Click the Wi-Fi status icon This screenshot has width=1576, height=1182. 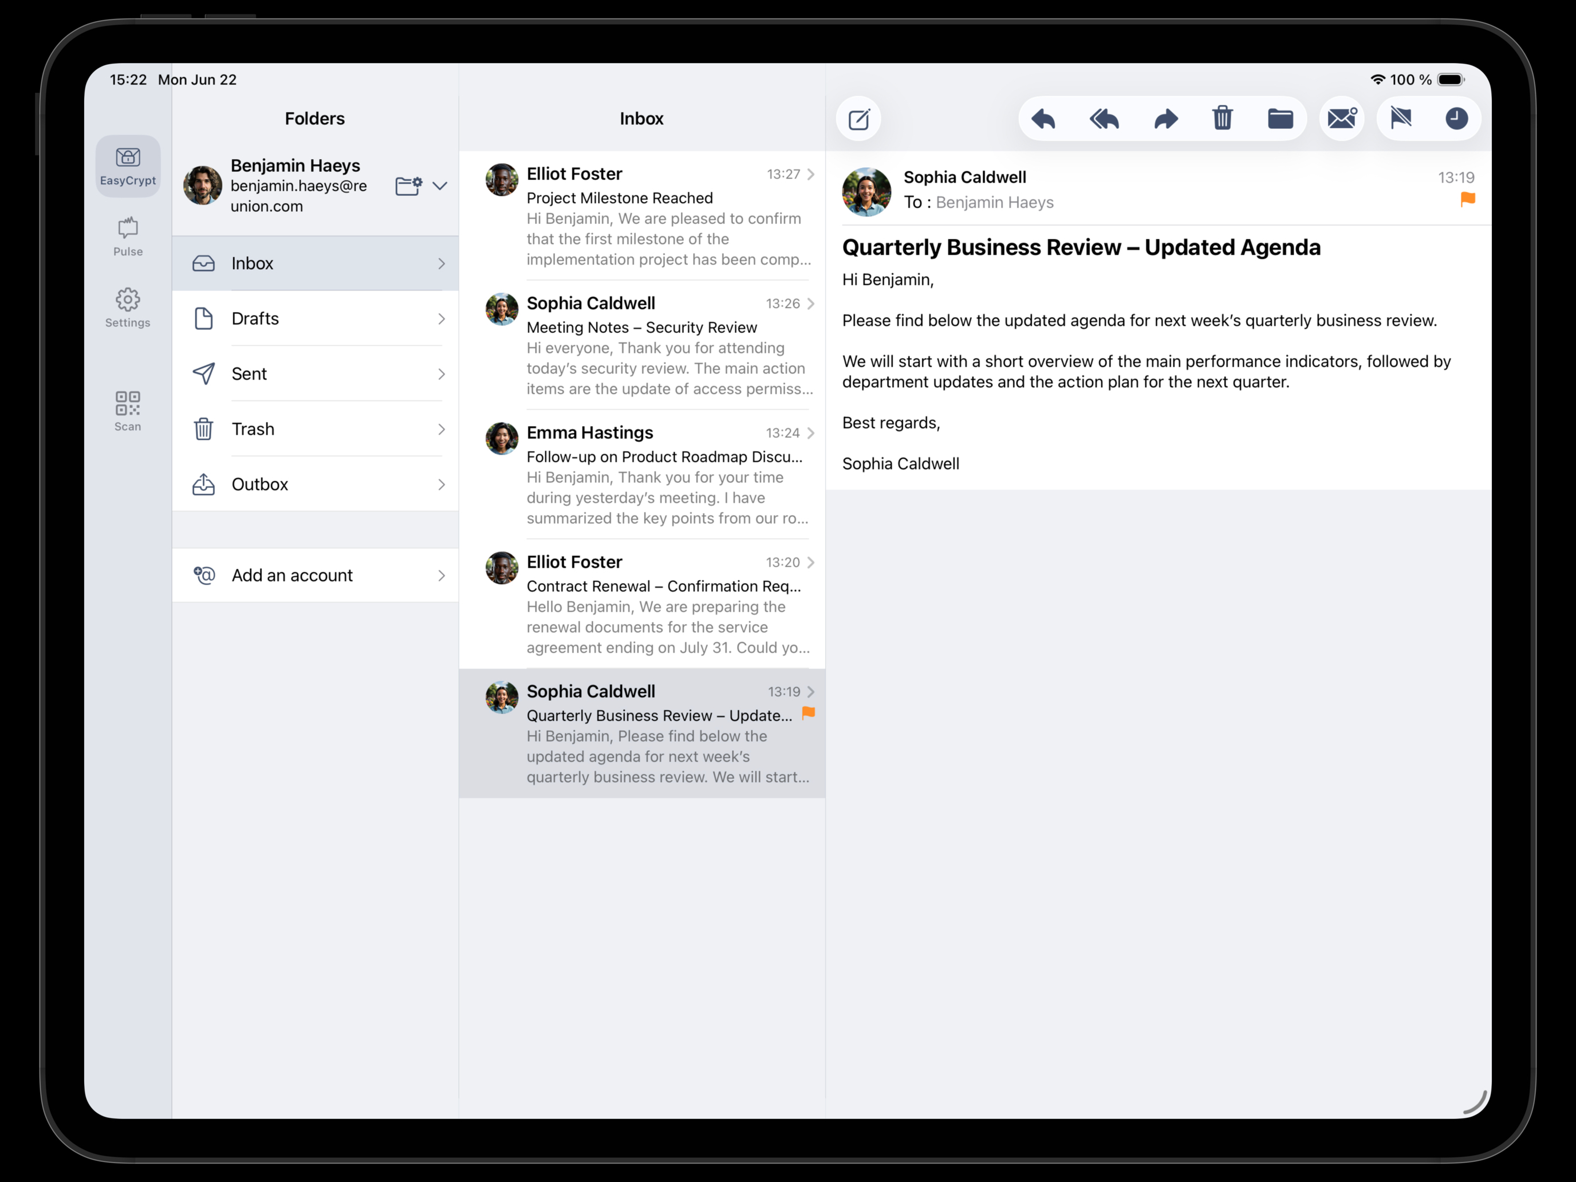pyautogui.click(x=1378, y=80)
